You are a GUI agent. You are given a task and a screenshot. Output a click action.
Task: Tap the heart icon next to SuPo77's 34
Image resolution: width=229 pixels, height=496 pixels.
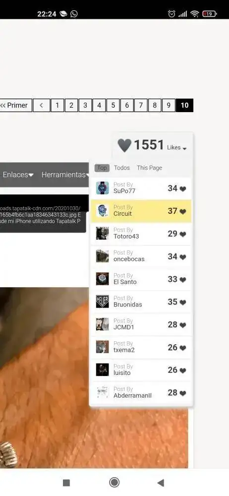[x=183, y=189]
